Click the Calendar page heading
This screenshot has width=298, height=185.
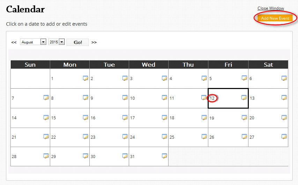tap(25, 9)
